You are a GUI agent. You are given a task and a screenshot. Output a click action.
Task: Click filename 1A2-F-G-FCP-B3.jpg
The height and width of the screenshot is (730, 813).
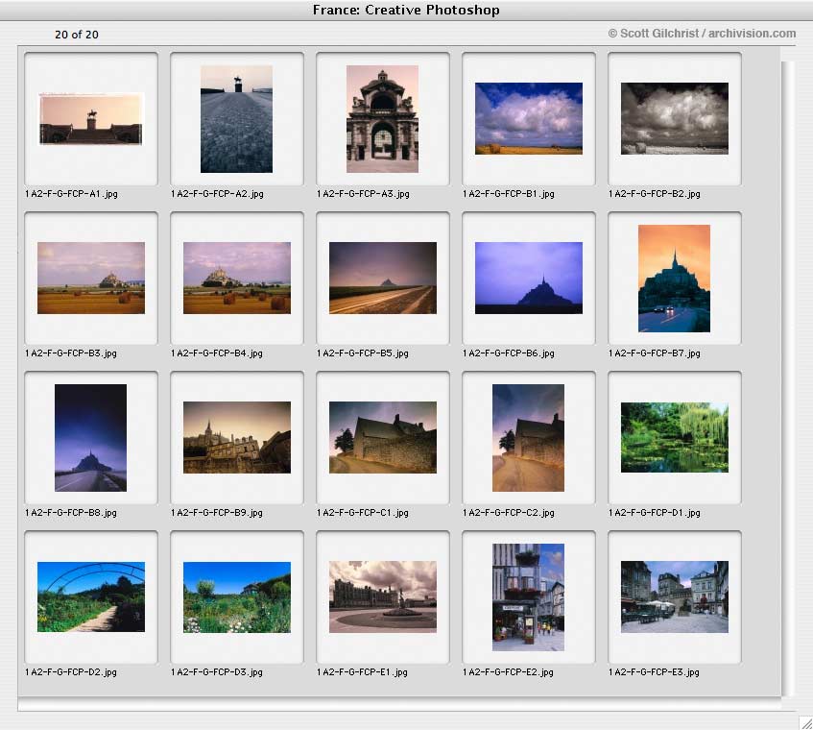(71, 353)
